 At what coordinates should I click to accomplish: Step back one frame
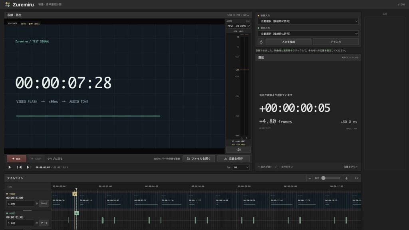point(19,167)
